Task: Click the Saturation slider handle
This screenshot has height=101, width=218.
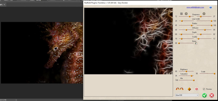Action: point(192,76)
